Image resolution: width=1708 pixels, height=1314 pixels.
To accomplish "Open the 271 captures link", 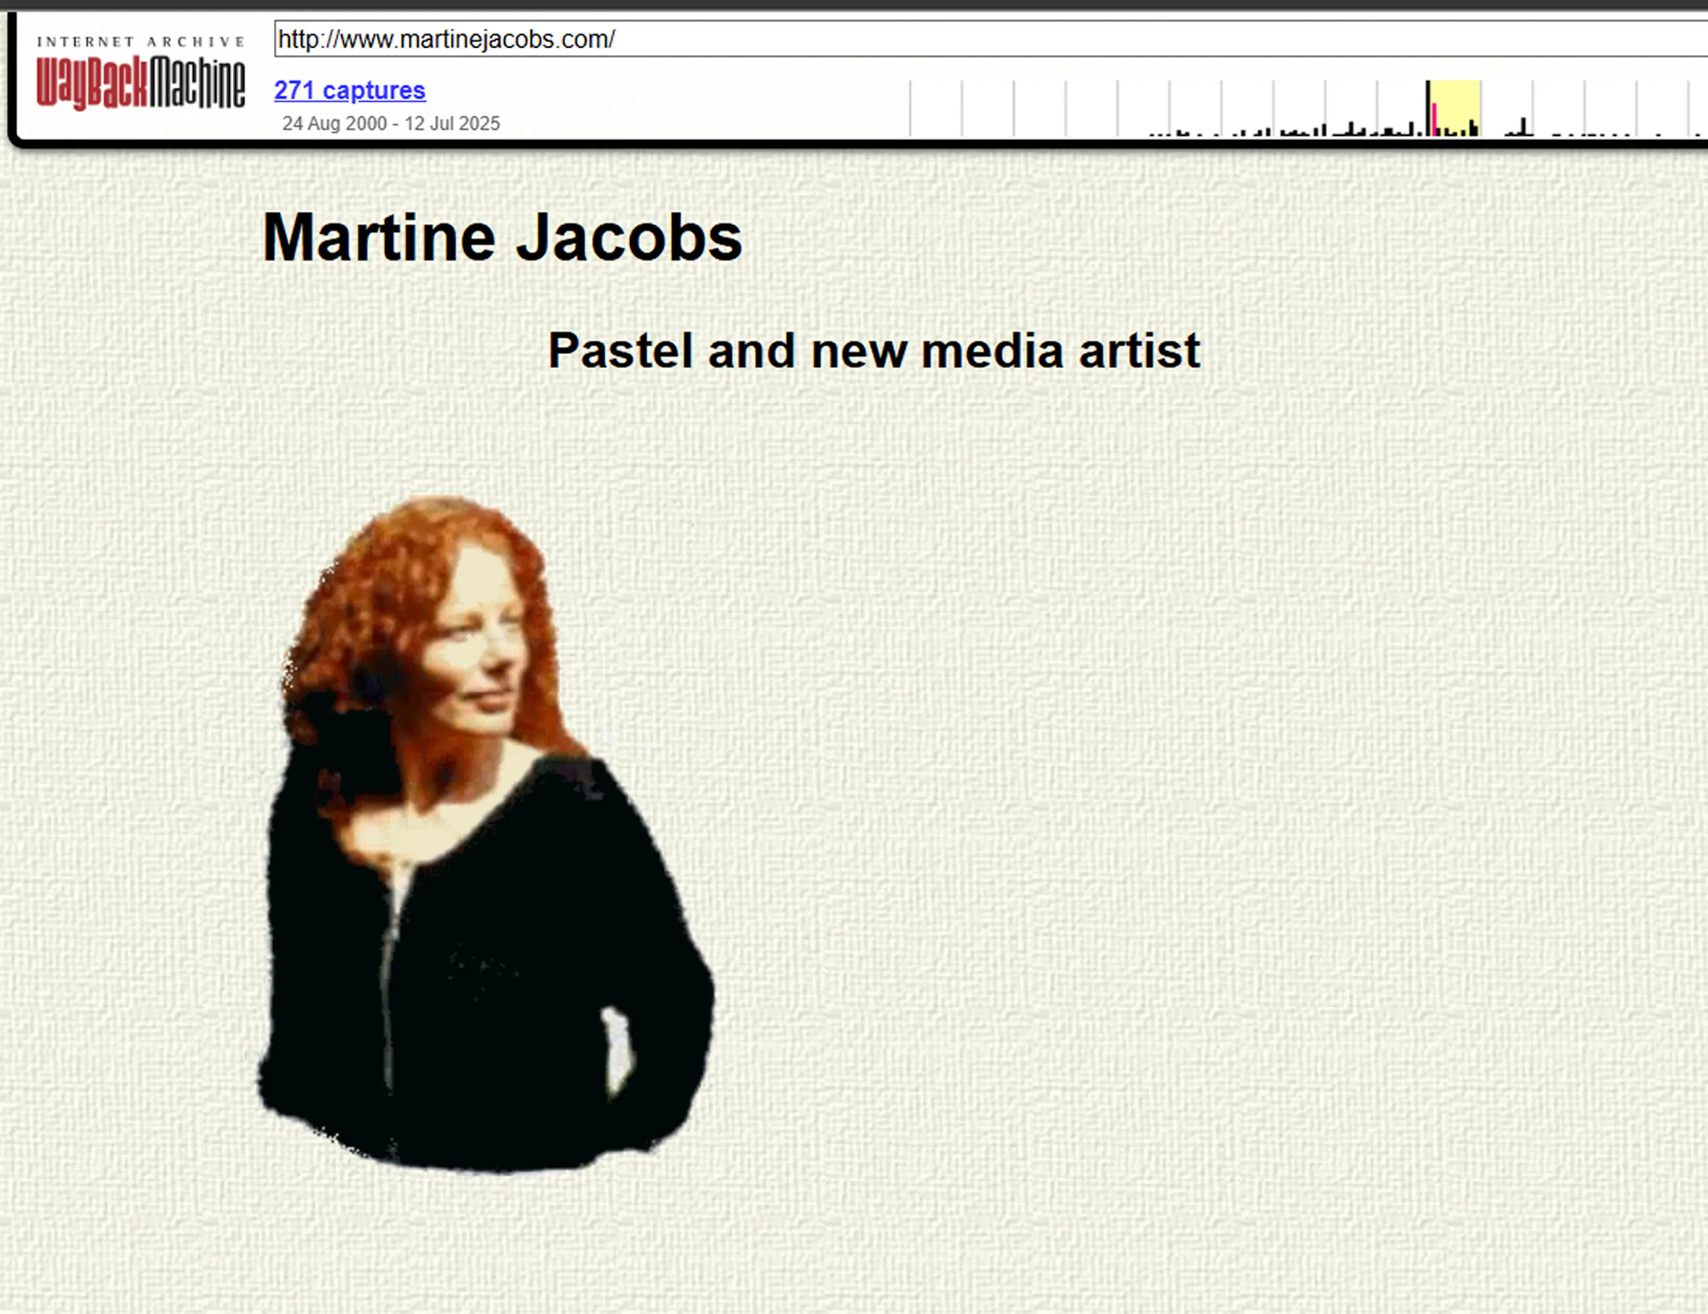I will click(349, 90).
